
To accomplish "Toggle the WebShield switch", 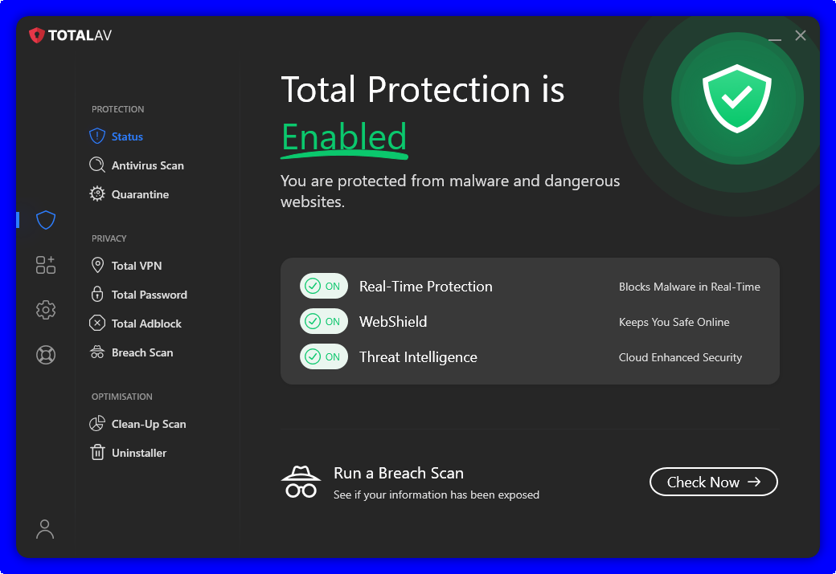I will [323, 322].
